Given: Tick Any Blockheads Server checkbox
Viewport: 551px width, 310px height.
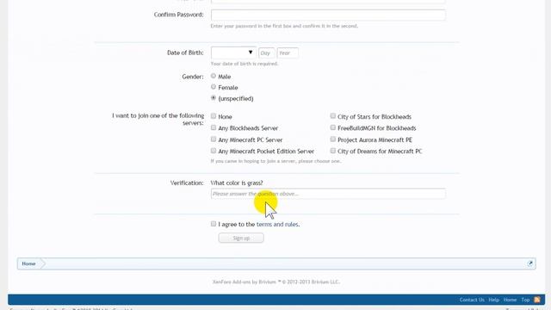Looking at the screenshot, I should pyautogui.click(x=214, y=127).
